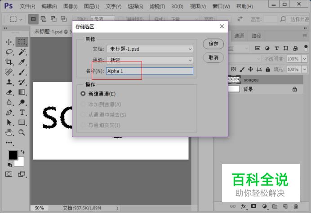Image resolution: width=311 pixels, height=213 pixels.
Task: Select the Crop tool
Action: (9, 62)
